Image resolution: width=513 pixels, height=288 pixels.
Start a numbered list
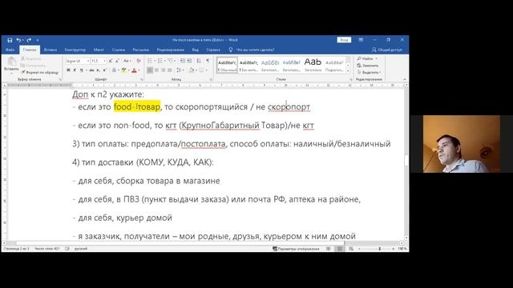coord(161,61)
